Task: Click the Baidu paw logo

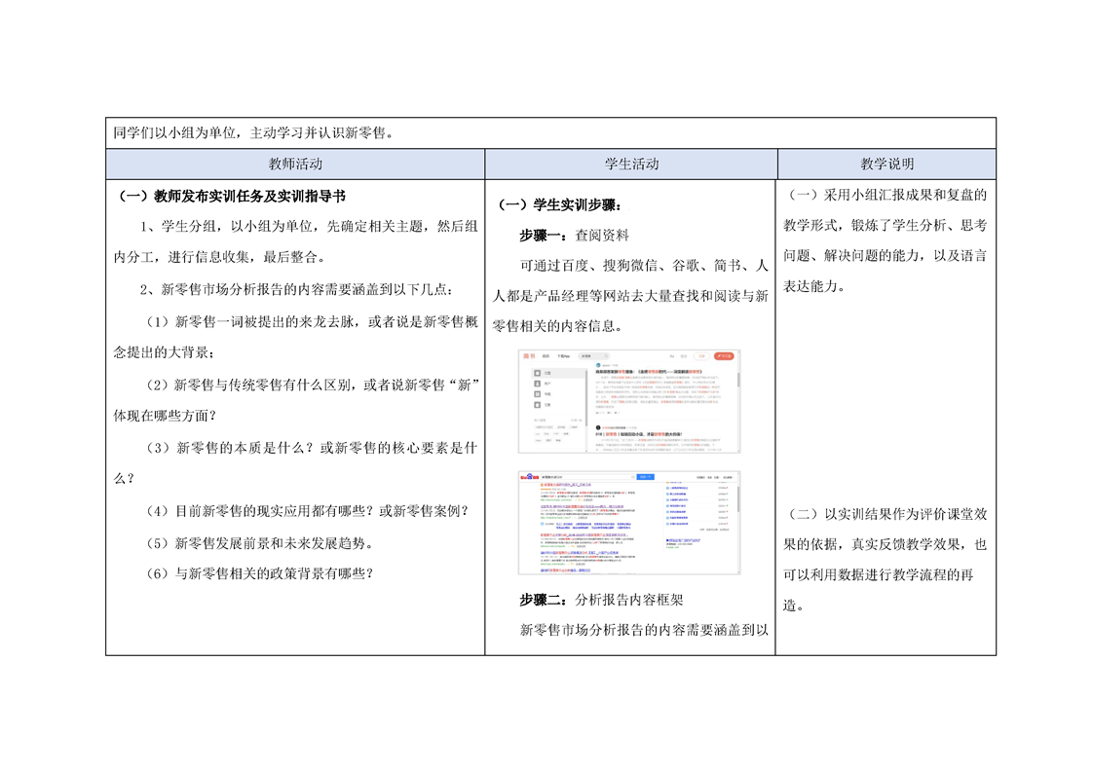Action: (527, 477)
